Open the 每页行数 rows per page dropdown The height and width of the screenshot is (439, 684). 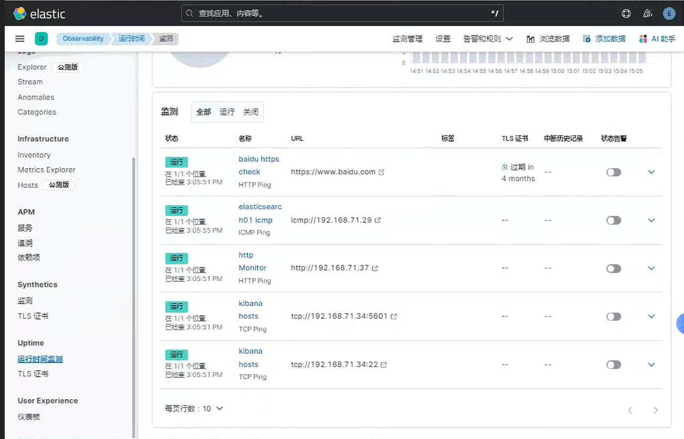[194, 409]
